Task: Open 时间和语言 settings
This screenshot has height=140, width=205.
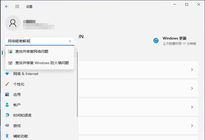Action: pyautogui.click(x=39, y=115)
